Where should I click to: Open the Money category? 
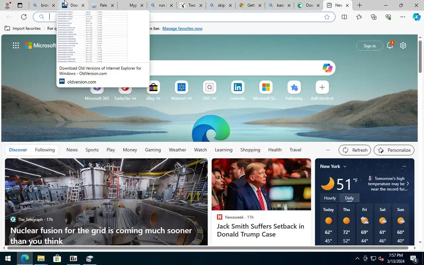[130, 150]
